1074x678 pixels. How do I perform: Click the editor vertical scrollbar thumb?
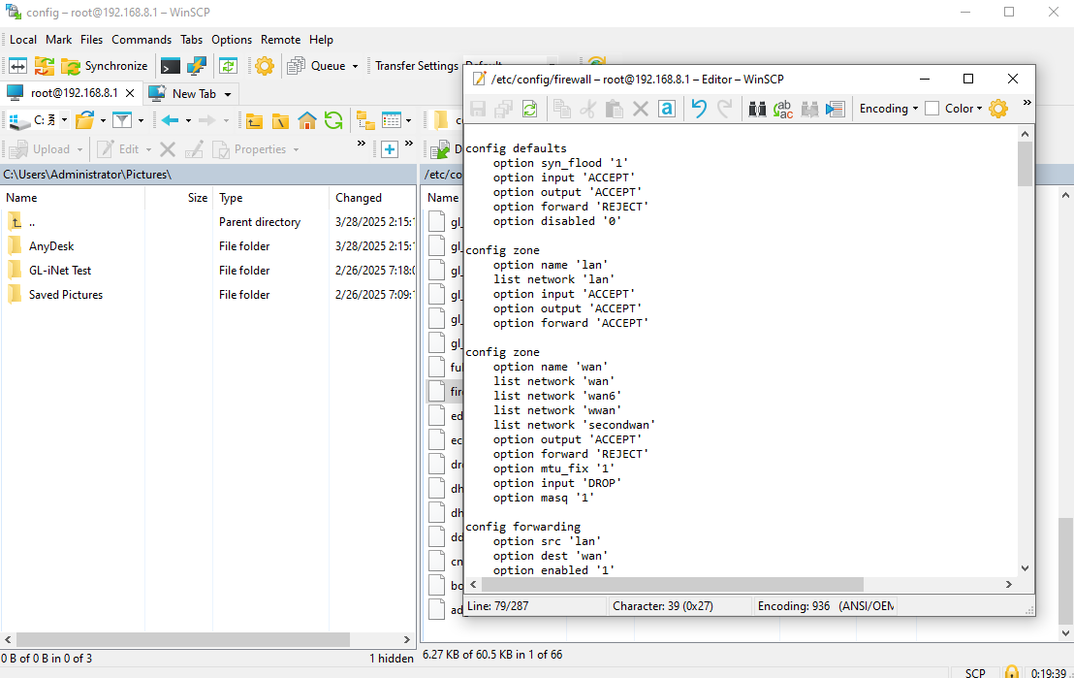(x=1025, y=164)
